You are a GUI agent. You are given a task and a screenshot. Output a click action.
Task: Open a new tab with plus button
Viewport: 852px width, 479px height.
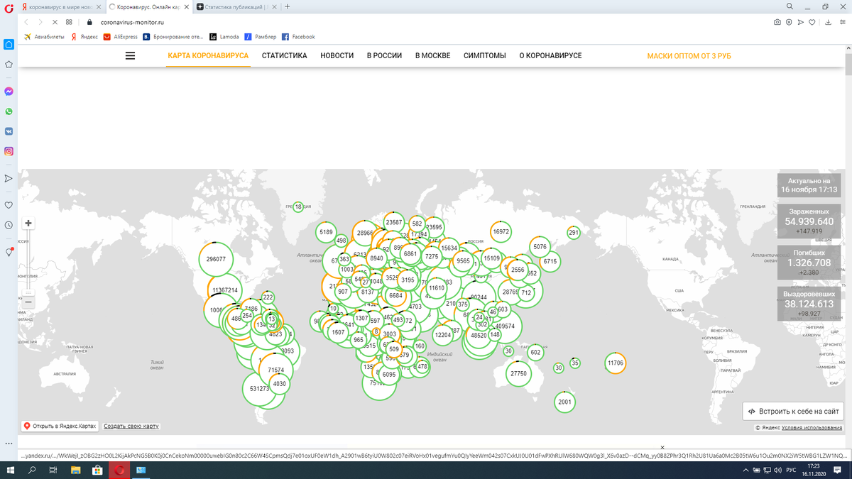pos(288,7)
